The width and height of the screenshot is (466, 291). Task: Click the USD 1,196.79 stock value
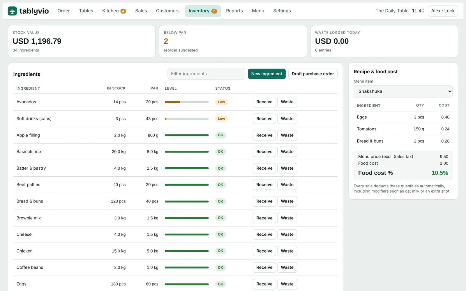click(x=37, y=41)
